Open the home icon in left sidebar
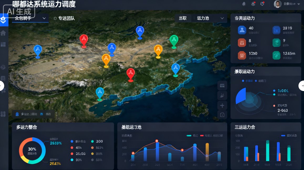This screenshot has width=304, height=170. pyautogui.click(x=3, y=33)
